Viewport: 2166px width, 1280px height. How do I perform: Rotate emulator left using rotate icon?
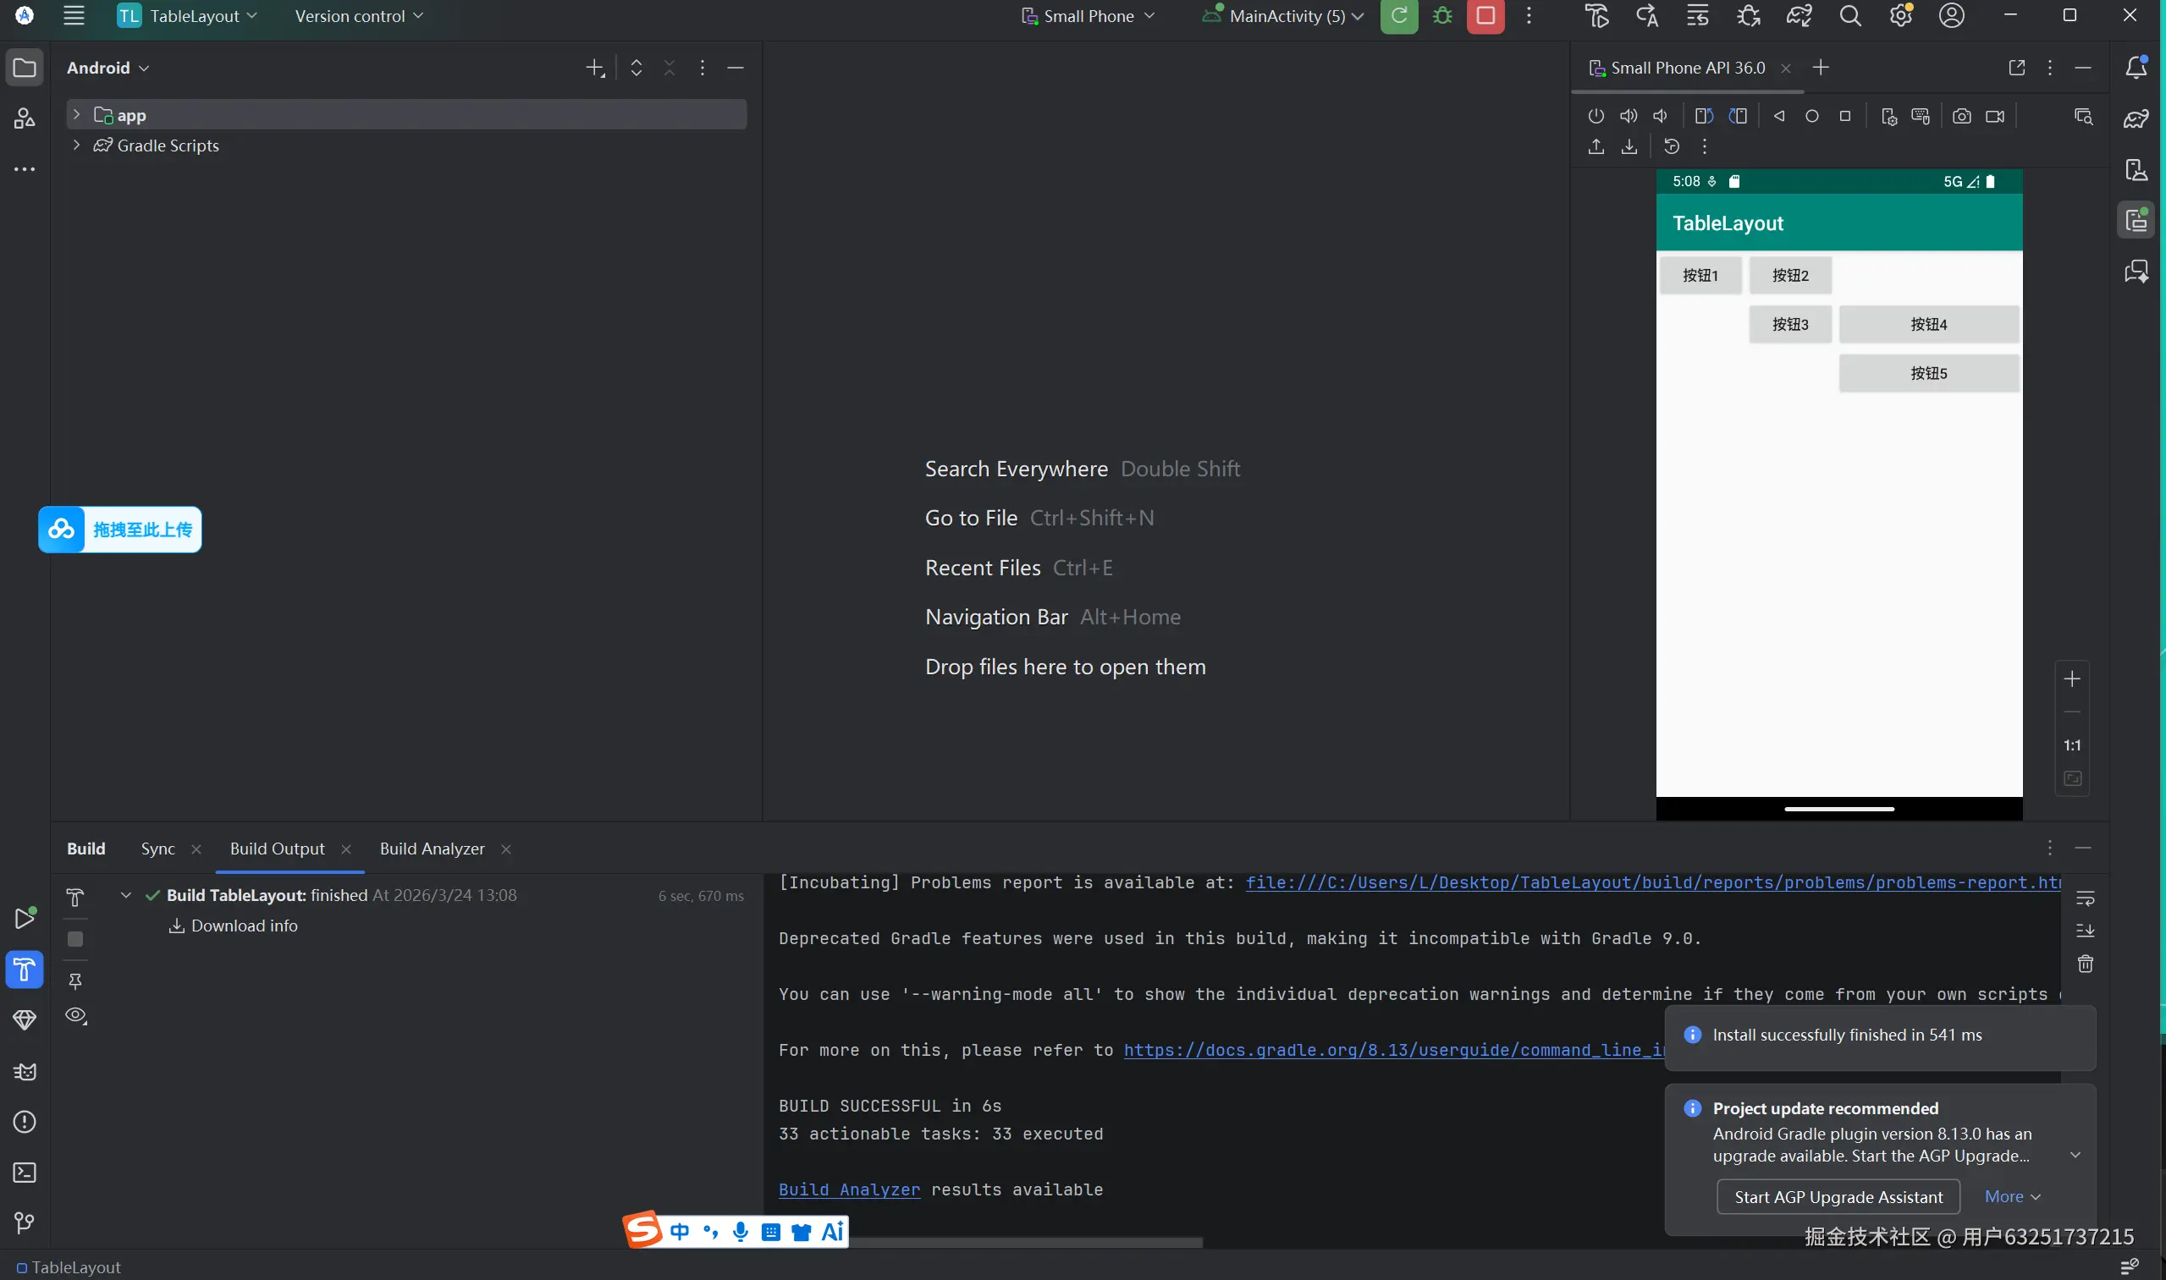pyautogui.click(x=1704, y=116)
